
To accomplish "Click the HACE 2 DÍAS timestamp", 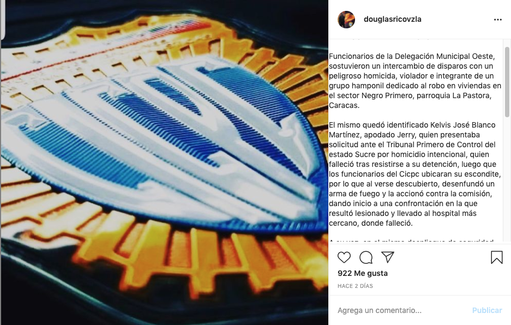I will (x=355, y=286).
